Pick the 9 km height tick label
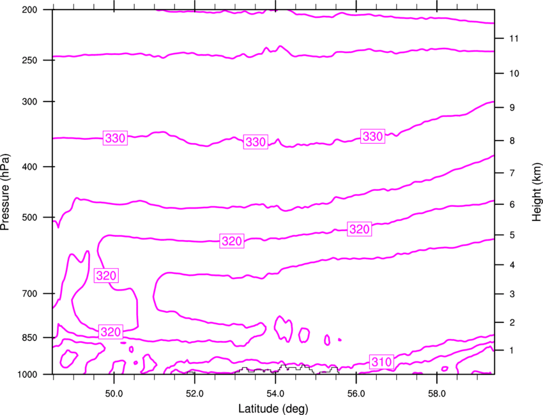Screen dimensions: 543x415 click(512, 108)
